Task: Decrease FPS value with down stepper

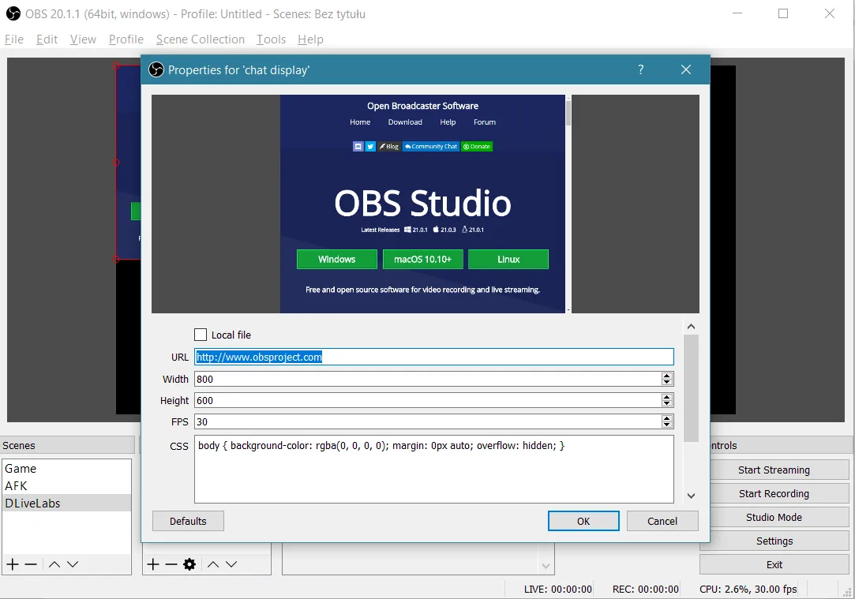Action: (667, 425)
